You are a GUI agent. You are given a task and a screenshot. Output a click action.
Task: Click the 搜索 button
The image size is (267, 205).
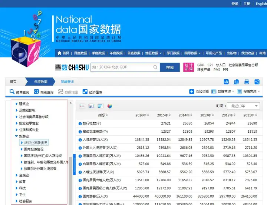click(170, 67)
